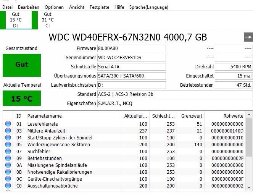Screen dimensions: 253x194
Task: Click status orb for Nnotwendige Rekalibrierungen
Action: coord(8,172)
